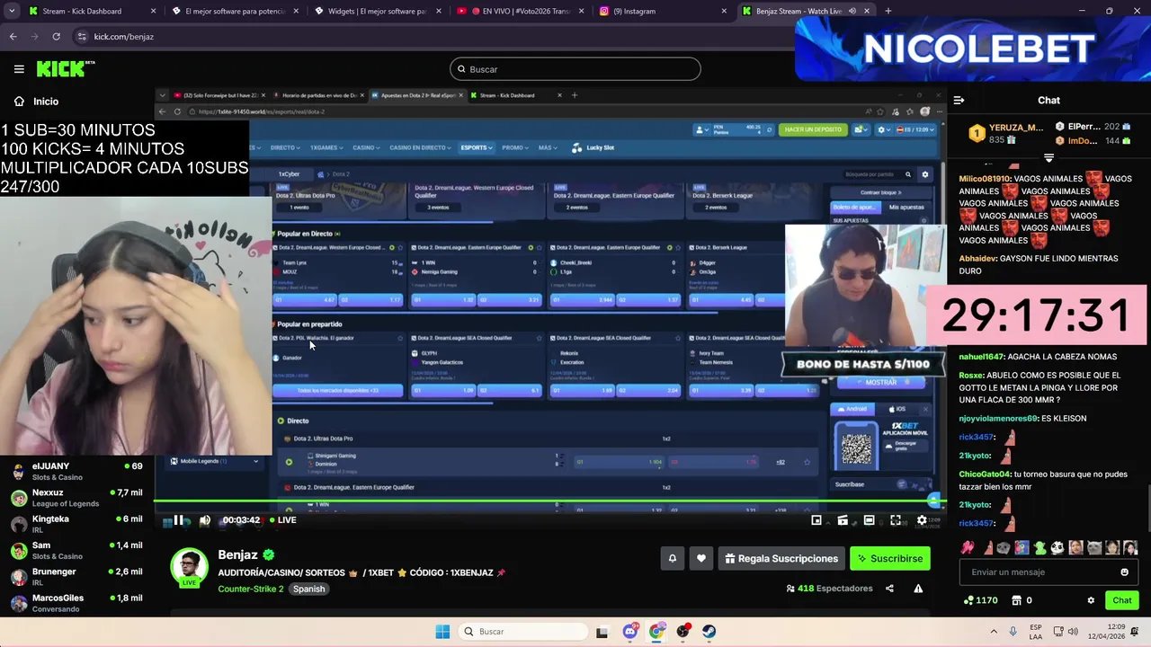Open Brunenger IRL channel

pyautogui.click(x=76, y=577)
